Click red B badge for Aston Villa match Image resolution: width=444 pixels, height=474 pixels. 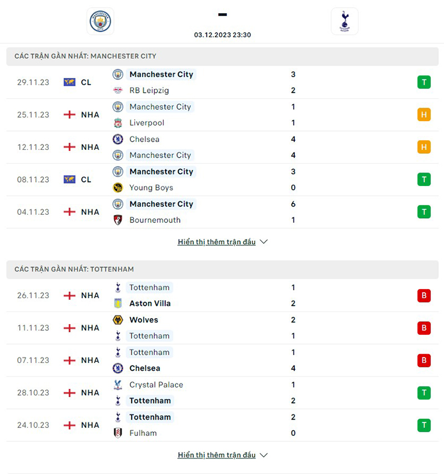(x=424, y=296)
